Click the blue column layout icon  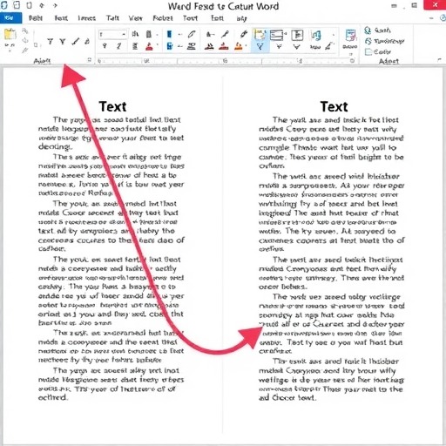(x=169, y=34)
